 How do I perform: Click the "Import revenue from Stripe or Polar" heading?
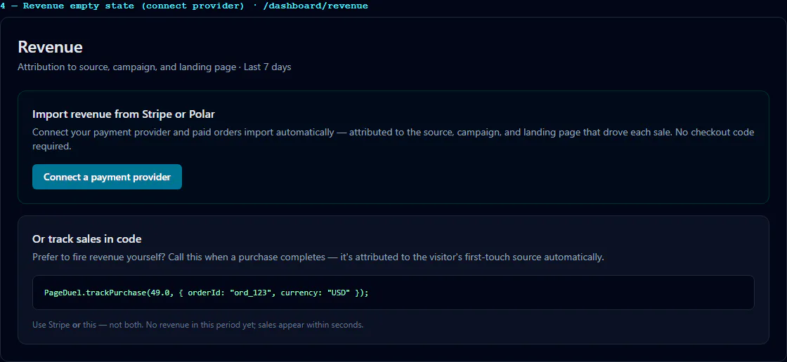[124, 114]
